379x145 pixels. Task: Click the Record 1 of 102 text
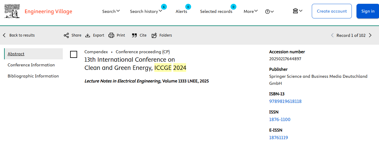[x=351, y=35]
